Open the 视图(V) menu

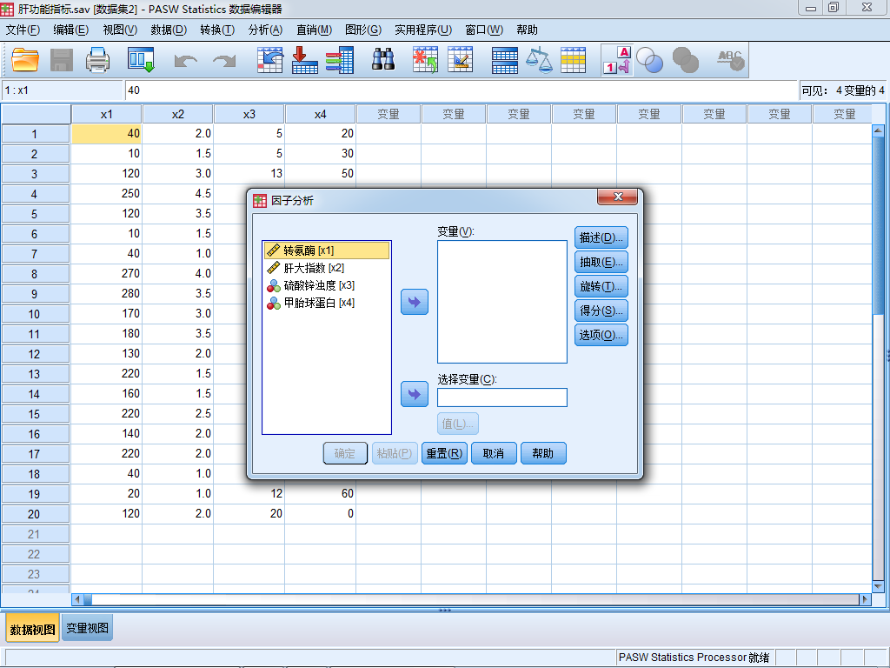(x=120, y=30)
